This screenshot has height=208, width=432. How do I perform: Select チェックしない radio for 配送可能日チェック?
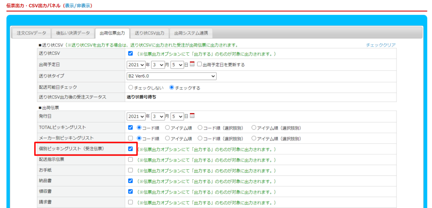coord(130,88)
